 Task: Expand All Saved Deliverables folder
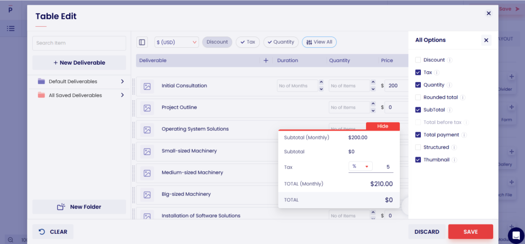(x=122, y=95)
